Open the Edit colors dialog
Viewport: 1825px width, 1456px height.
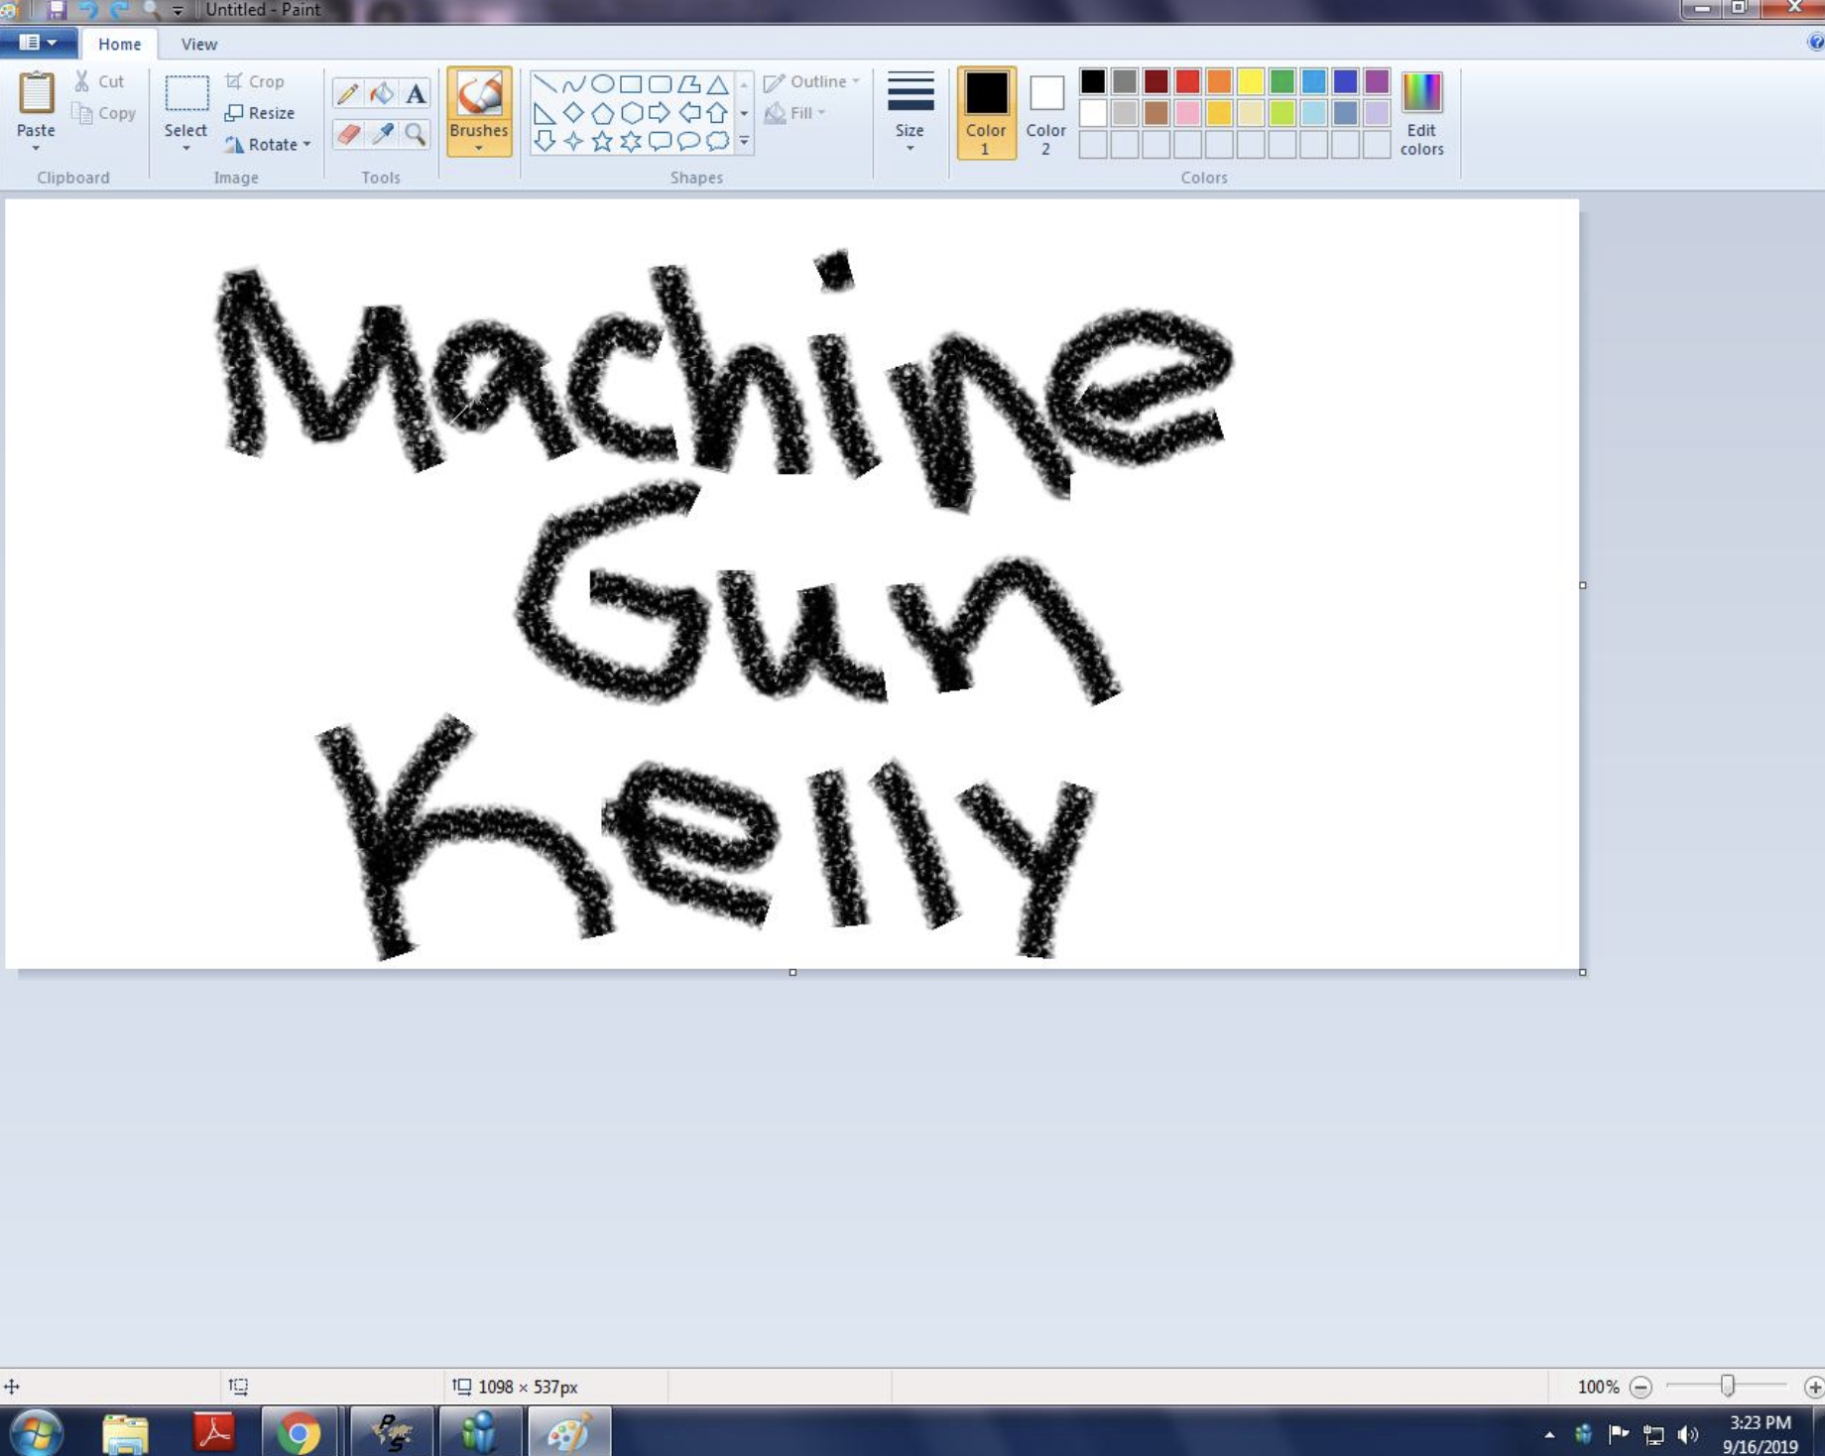[1421, 114]
